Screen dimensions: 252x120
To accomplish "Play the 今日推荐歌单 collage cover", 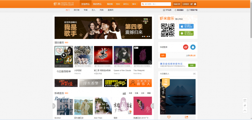I will tap(64, 55).
